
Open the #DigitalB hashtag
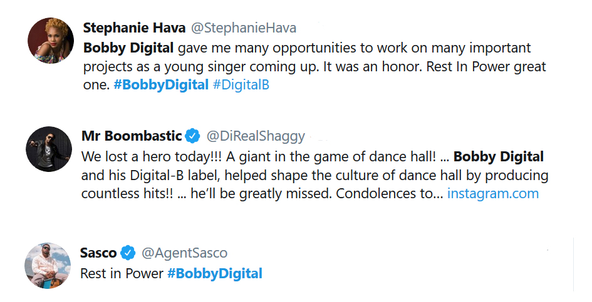(241, 85)
